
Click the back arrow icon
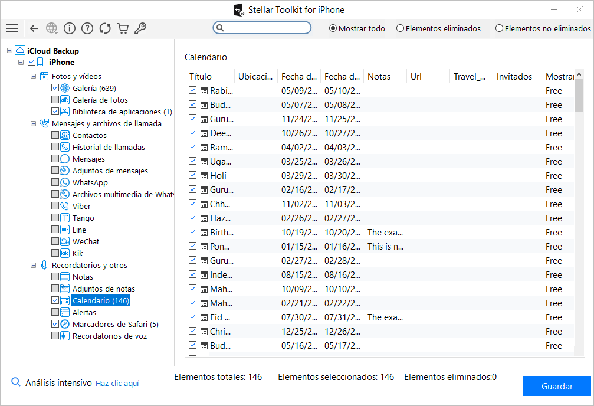(34, 28)
